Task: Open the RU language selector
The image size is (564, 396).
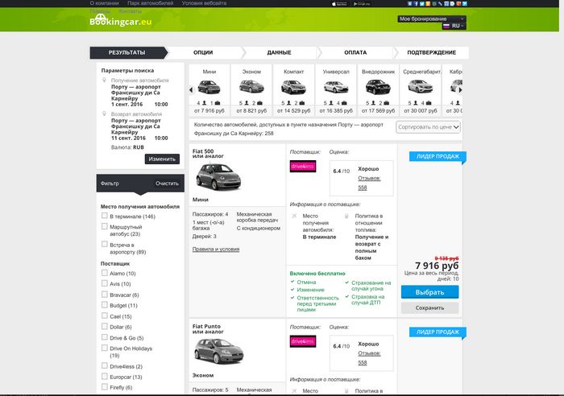Action: 454,26
